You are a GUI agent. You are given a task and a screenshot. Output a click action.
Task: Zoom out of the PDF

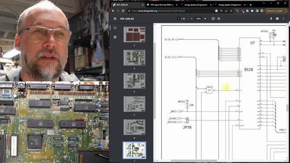191,19
